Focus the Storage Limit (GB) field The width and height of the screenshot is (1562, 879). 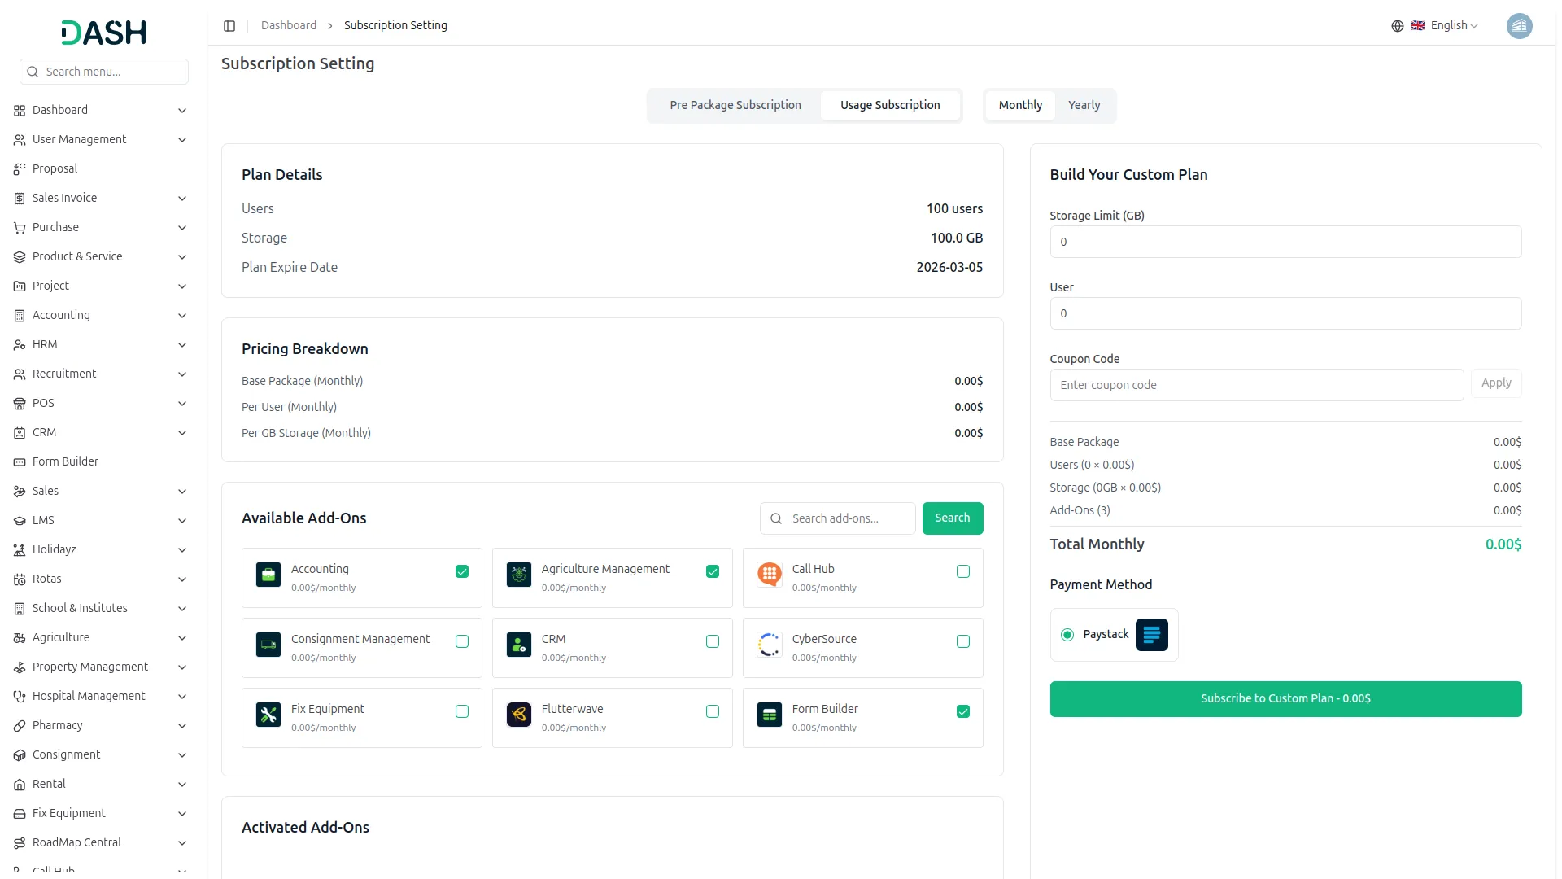tap(1285, 242)
